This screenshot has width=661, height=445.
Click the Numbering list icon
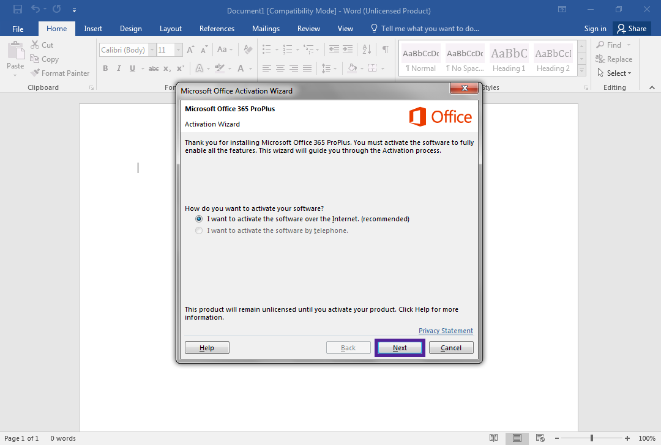(x=288, y=50)
